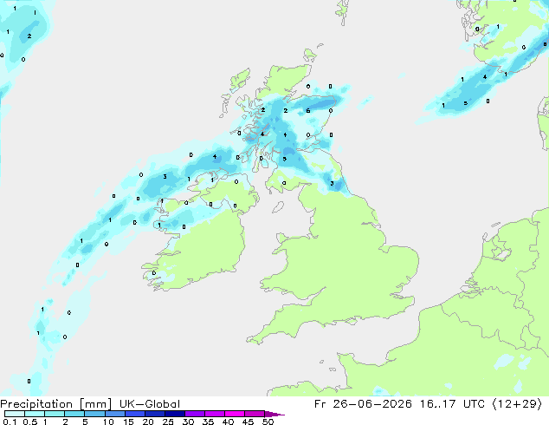Viewport: 549px width, 425px height.
Task: Click the above-50 arrow tip of legend
Action: point(274,414)
